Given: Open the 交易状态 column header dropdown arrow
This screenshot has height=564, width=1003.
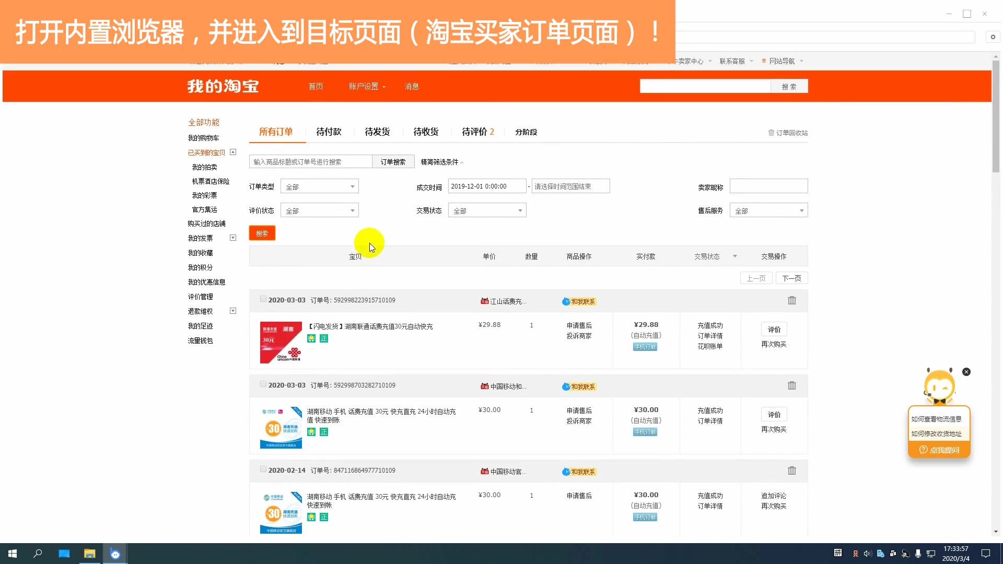Looking at the screenshot, I should tap(735, 256).
